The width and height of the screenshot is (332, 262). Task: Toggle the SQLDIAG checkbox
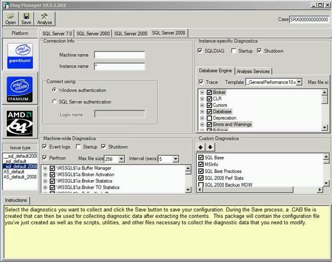[x=200, y=50]
